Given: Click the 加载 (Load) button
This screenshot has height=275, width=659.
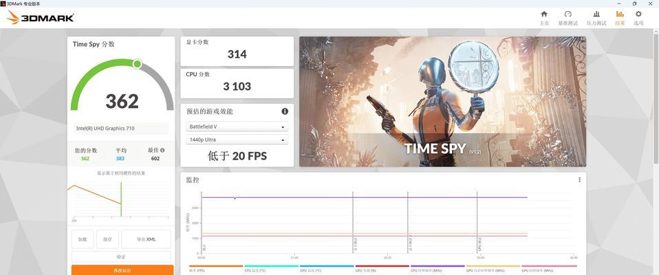Looking at the screenshot, I should coord(83,239).
